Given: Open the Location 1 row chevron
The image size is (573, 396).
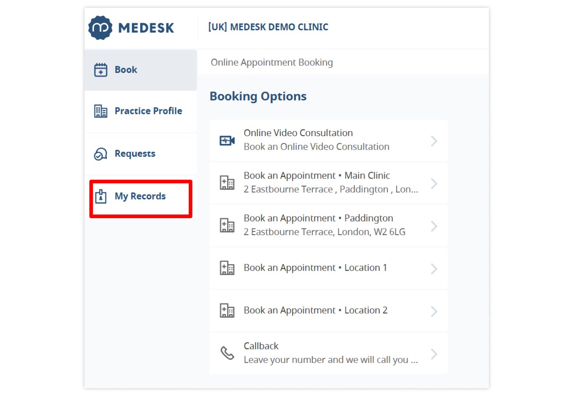Looking at the screenshot, I should (434, 269).
